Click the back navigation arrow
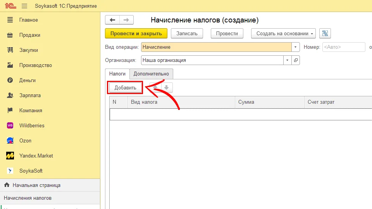Viewport: 372px width, 209px height. point(112,20)
